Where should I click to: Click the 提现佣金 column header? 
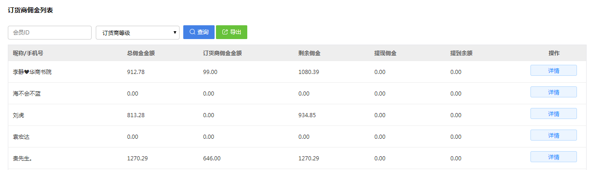click(385, 53)
